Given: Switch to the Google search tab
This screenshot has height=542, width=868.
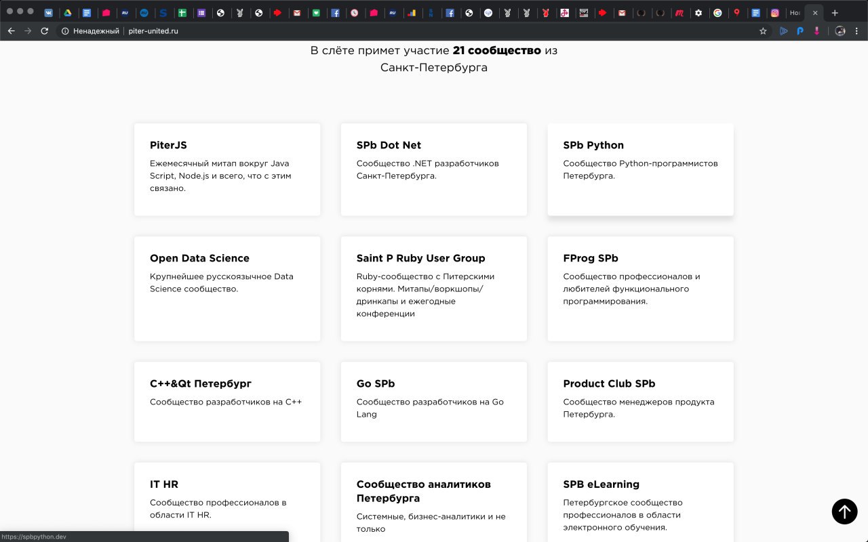Looking at the screenshot, I should coord(717,13).
